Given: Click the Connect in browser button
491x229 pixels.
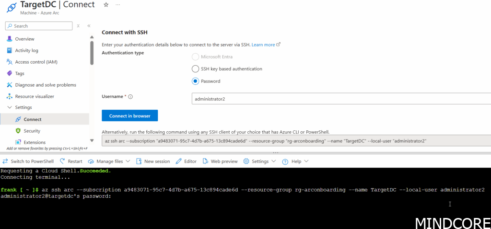Looking at the screenshot, I should [129, 116].
